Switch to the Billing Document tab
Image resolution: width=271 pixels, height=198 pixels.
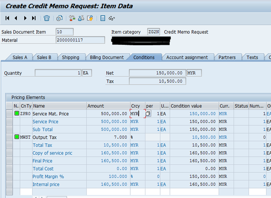click(106, 57)
